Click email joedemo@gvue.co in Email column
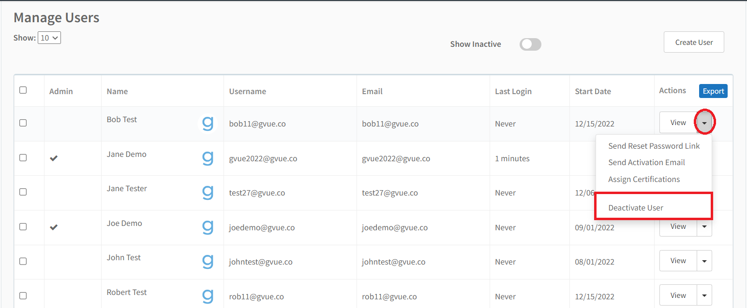The width and height of the screenshot is (747, 308). [x=395, y=228]
